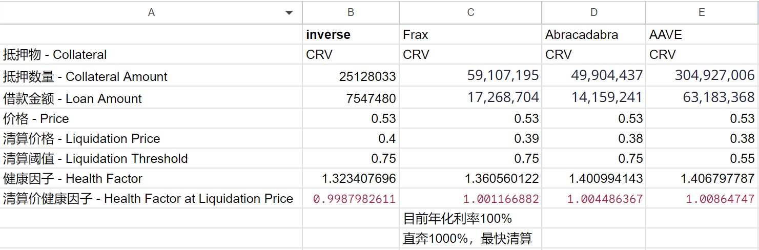Screen dimensions: 759x250
Task: Click the '直奔1000%，最快清算' note cell
Action: (x=470, y=238)
